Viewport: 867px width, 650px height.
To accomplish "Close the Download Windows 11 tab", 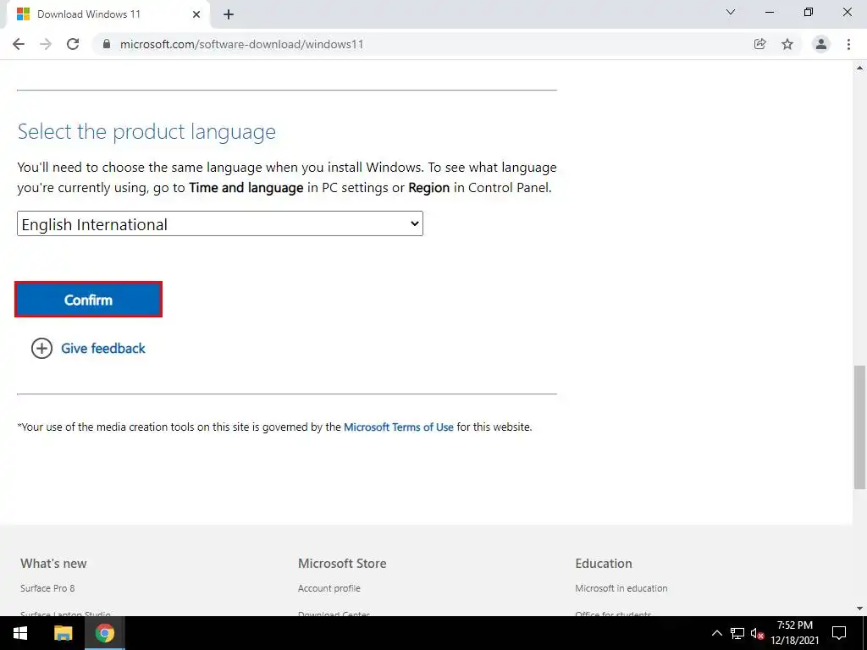I will (196, 14).
